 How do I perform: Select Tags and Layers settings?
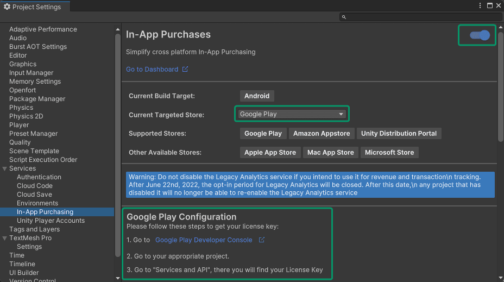pyautogui.click(x=34, y=229)
